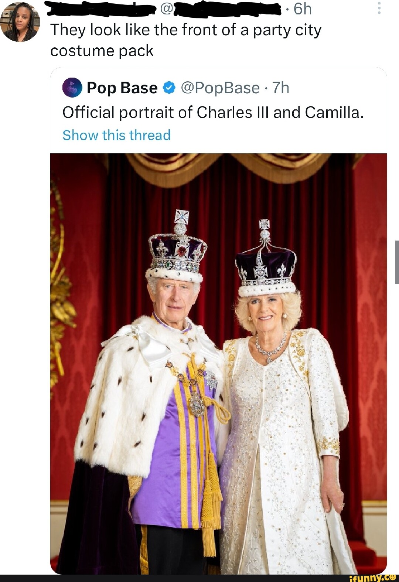Click the King's jeweled crown in the photo
The height and width of the screenshot is (582, 399).
[178, 251]
